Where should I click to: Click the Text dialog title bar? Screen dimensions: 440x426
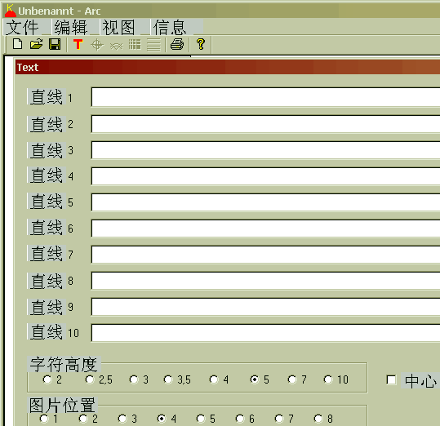[228, 67]
